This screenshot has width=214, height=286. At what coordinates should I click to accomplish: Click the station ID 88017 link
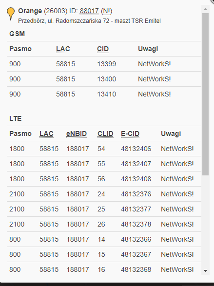pos(89,11)
